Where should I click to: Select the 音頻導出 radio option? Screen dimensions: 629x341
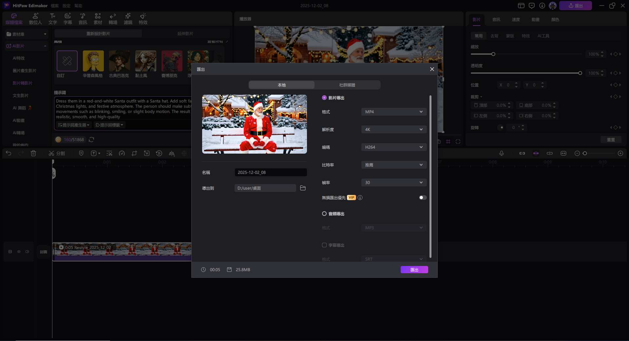tap(324, 214)
